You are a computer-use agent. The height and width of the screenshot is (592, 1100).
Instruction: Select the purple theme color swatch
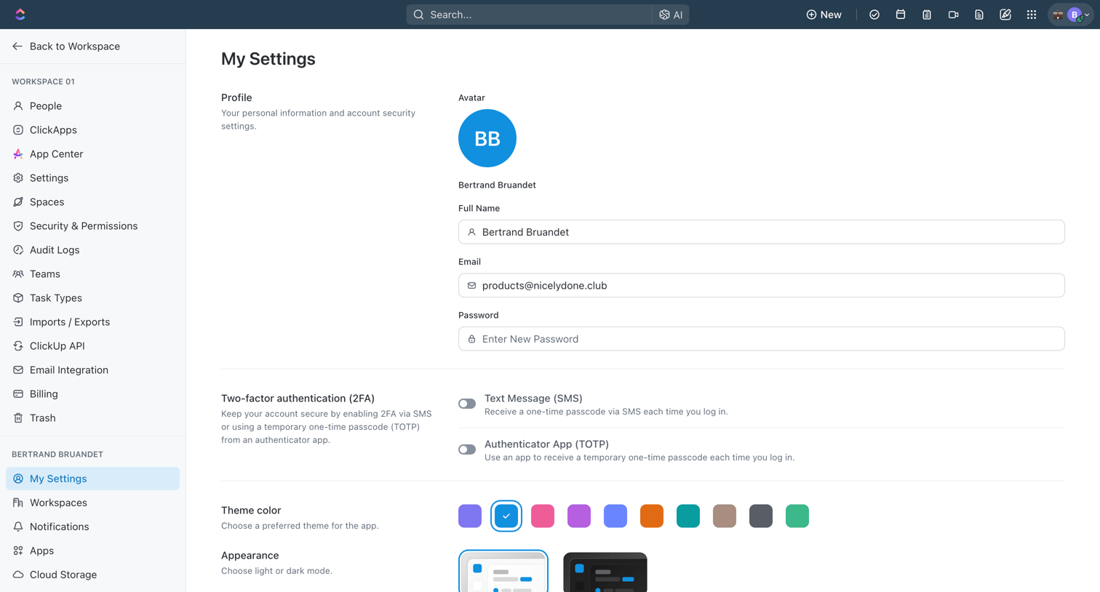coord(579,516)
